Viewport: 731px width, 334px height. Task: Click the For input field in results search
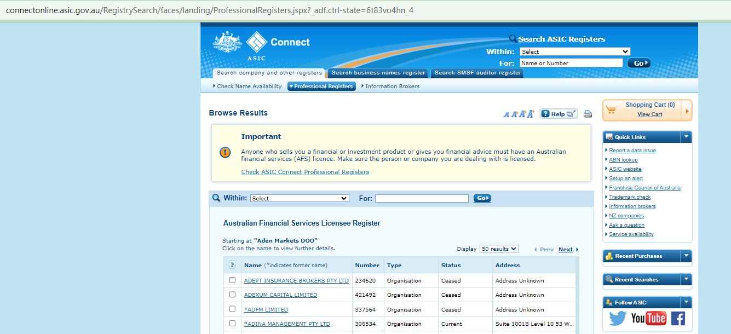tap(422, 198)
